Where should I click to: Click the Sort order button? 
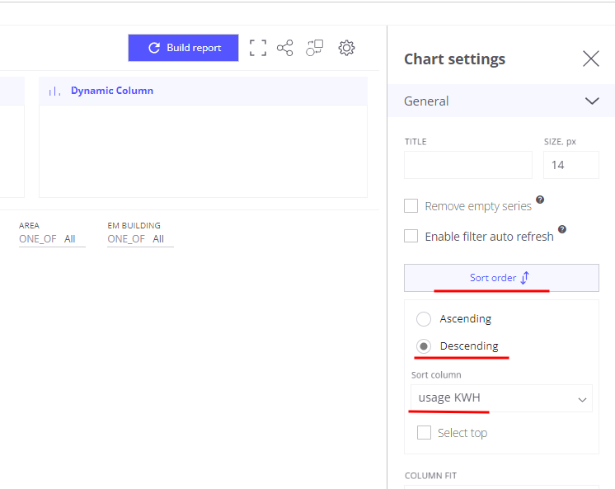pos(501,278)
